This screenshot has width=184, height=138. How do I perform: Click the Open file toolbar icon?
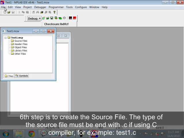click(9, 12)
